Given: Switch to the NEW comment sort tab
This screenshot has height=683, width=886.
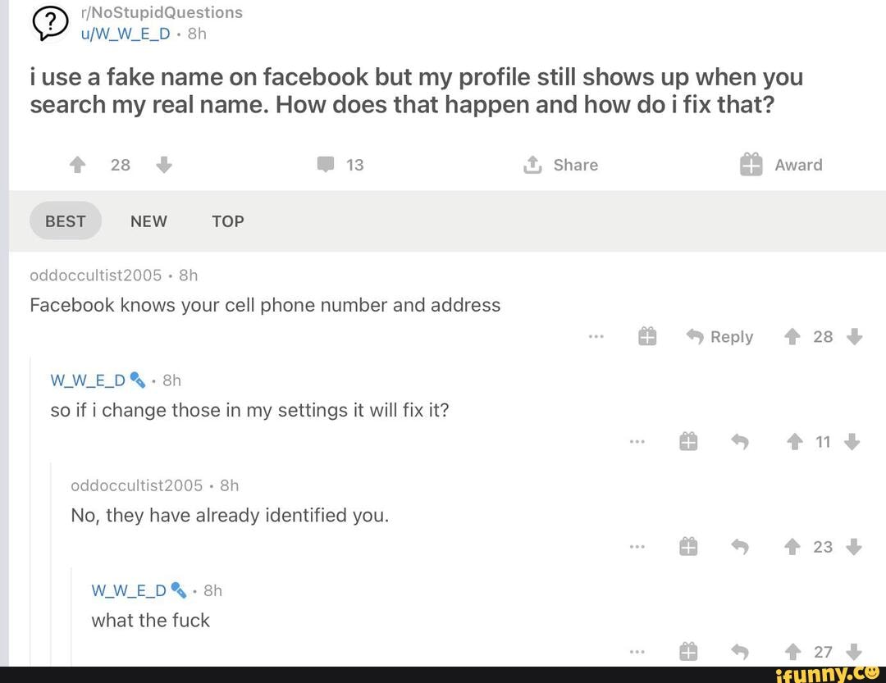Looking at the screenshot, I should [x=148, y=221].
